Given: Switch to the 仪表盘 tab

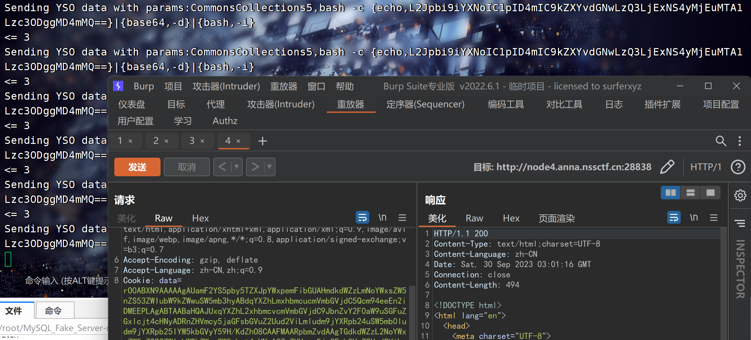Looking at the screenshot, I should tap(132, 104).
